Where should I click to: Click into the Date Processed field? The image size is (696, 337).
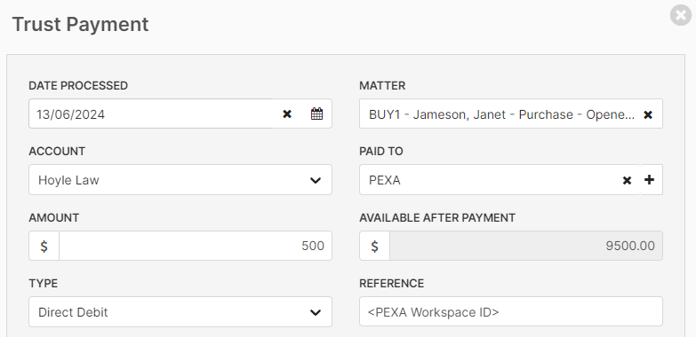(x=151, y=114)
